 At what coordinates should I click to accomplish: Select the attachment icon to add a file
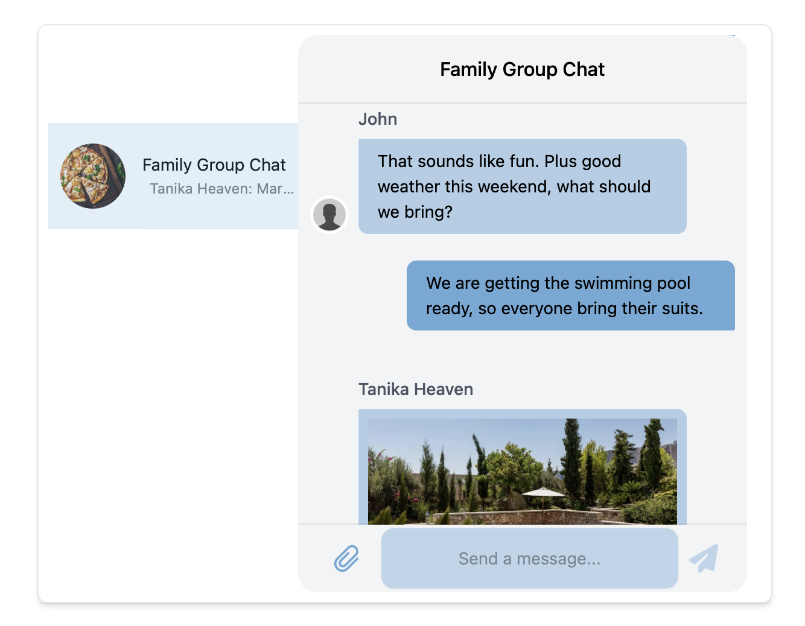[345, 558]
